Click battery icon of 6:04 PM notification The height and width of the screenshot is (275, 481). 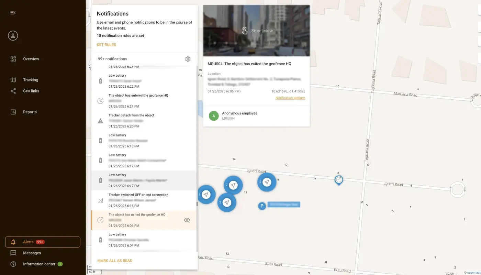point(100,240)
